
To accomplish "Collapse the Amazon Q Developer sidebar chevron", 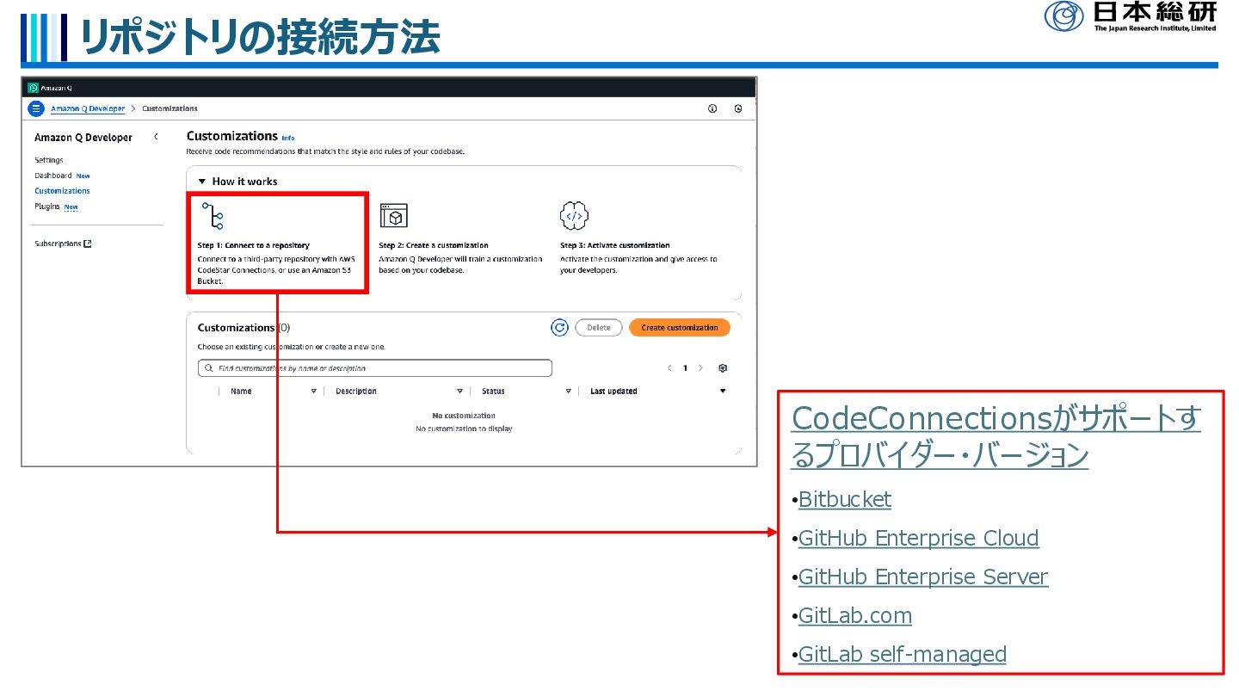I will (x=156, y=137).
